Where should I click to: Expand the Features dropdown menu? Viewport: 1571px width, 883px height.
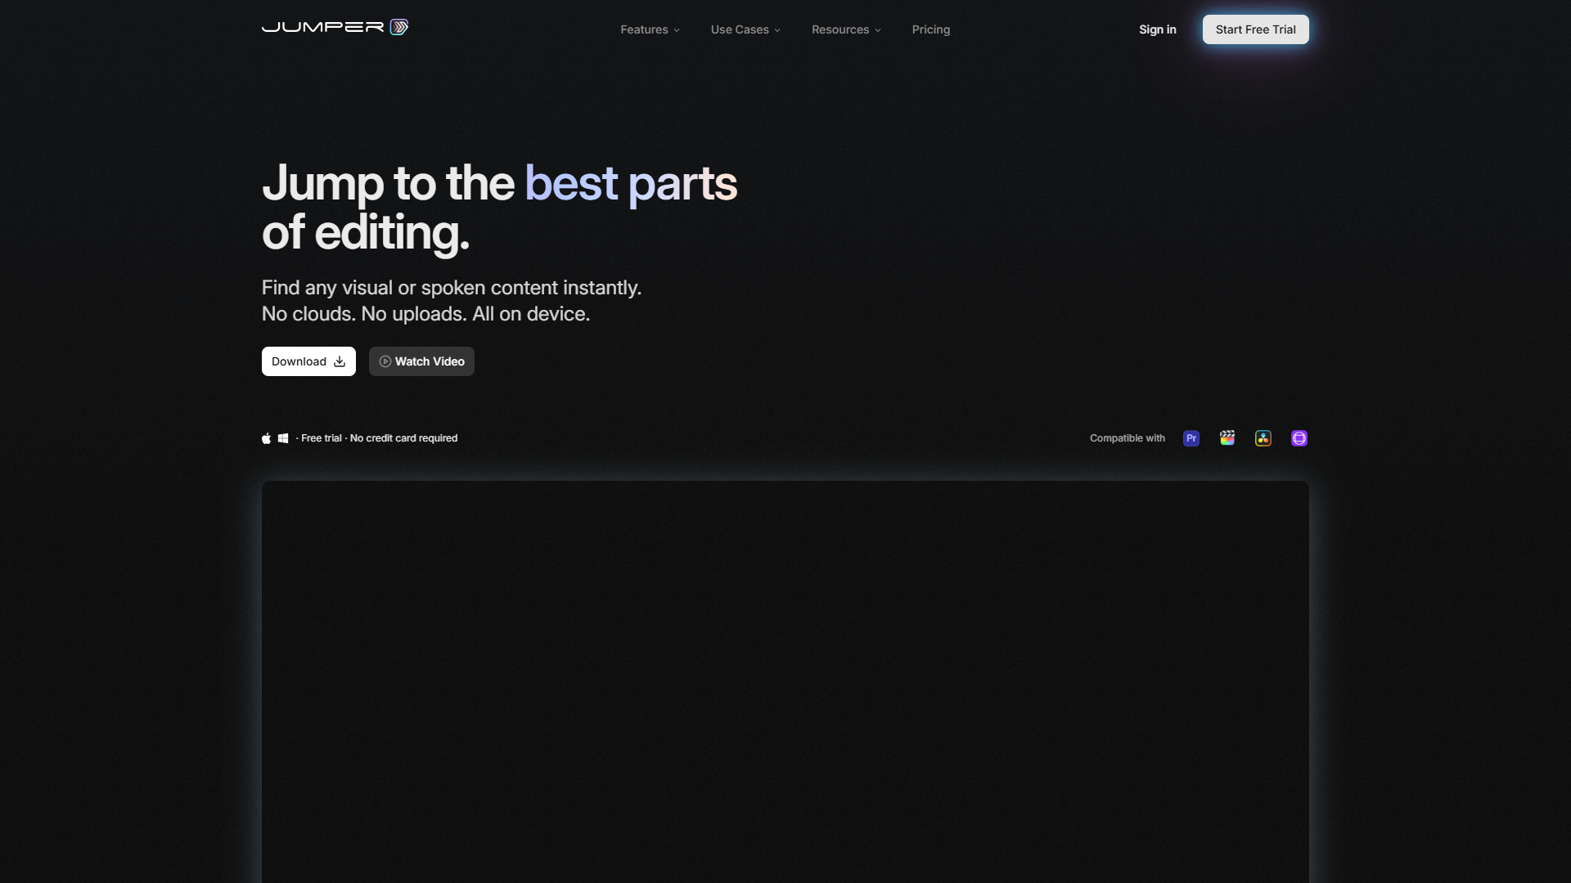pyautogui.click(x=650, y=29)
